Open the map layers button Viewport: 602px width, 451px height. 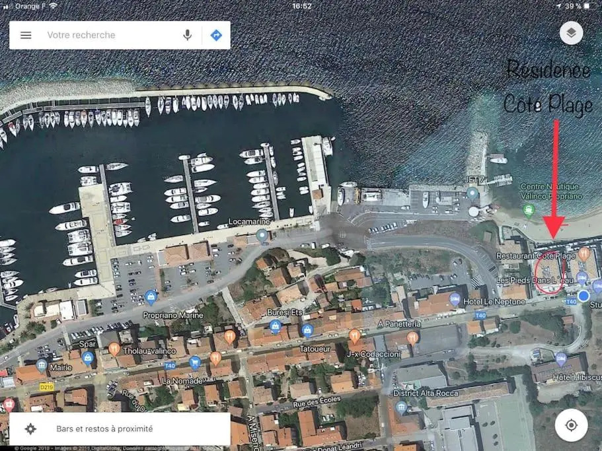(571, 33)
